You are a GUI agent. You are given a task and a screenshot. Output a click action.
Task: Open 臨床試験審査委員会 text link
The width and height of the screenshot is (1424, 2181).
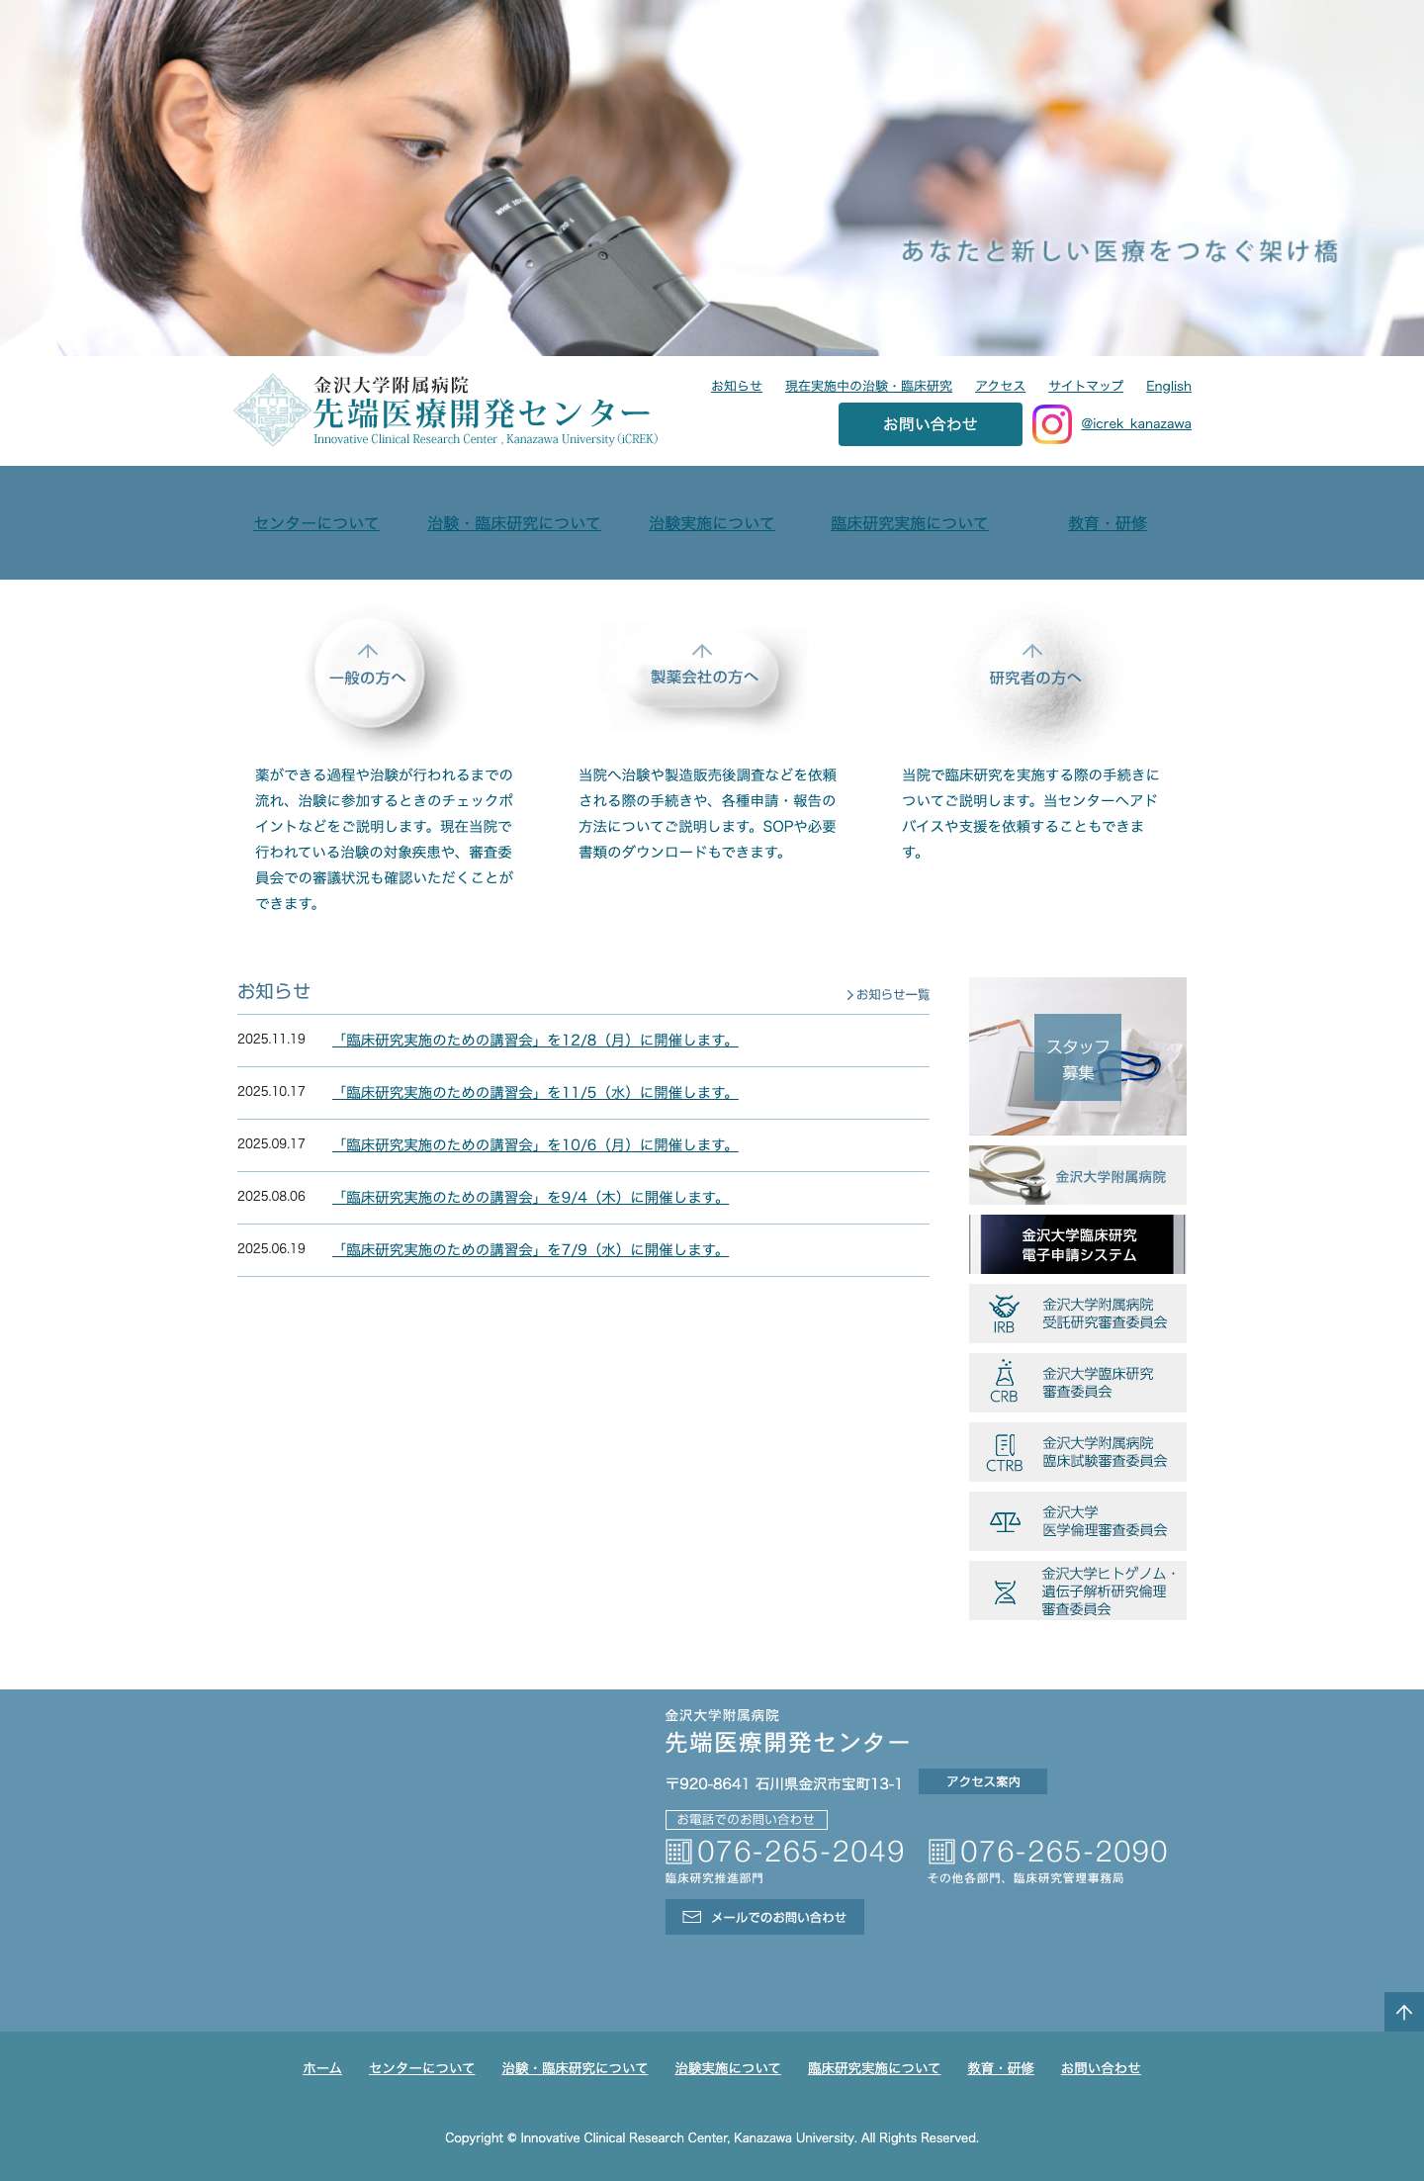[1105, 1452]
